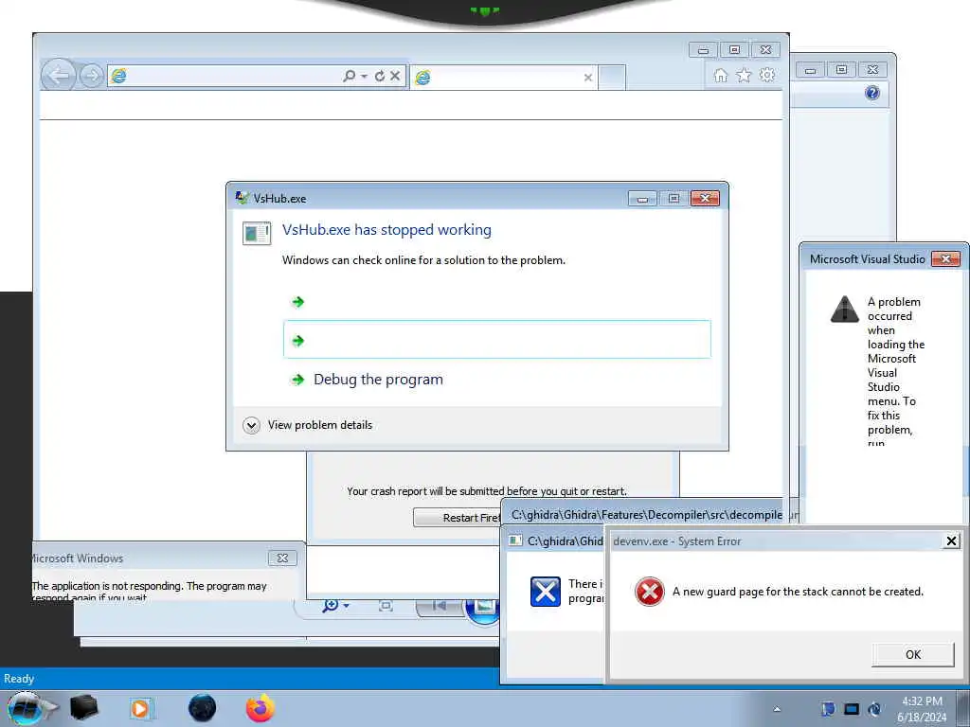Screen dimensions: 970x727
Task: Click the Ghidra dialog title bar icon
Action: pyautogui.click(x=514, y=541)
